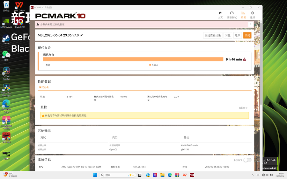Toggle the 系统细节 system details switch
The height and width of the screenshot is (179, 287).
(247, 160)
